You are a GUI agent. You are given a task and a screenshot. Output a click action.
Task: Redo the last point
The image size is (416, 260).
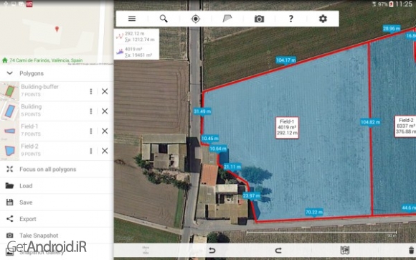point(278,250)
